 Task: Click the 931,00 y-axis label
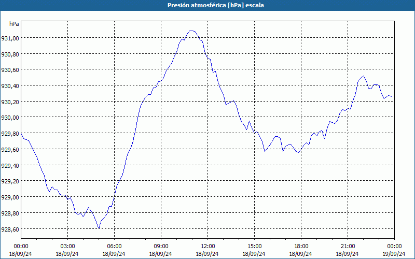10,38
